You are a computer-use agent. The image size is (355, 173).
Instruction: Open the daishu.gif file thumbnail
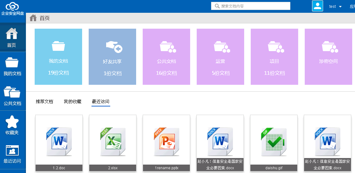(274, 142)
